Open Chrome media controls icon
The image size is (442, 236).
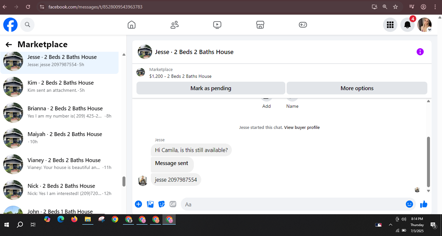(x=412, y=7)
